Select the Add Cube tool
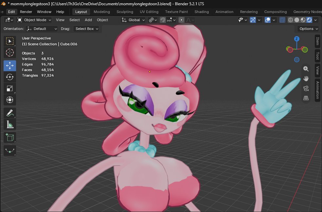 [9, 137]
